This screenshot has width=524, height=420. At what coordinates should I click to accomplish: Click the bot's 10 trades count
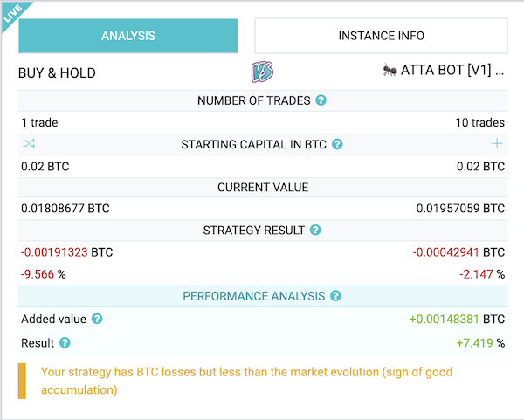[x=479, y=122]
